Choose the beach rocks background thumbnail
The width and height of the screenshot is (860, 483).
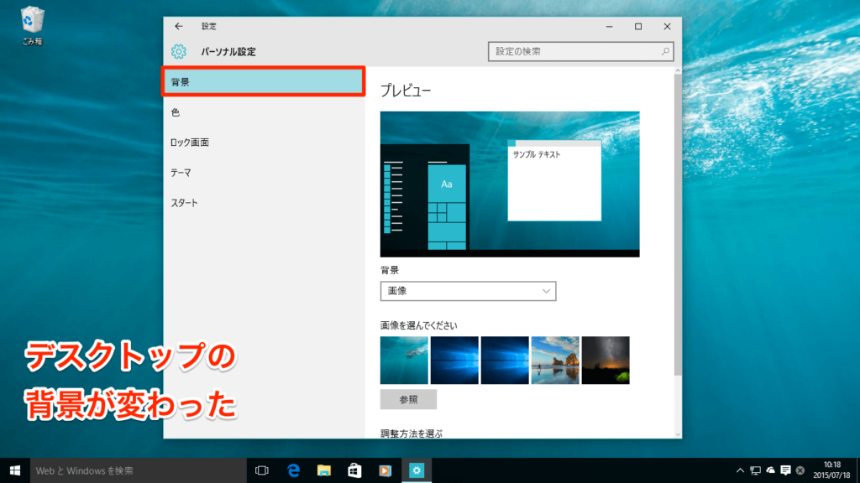[555, 360]
